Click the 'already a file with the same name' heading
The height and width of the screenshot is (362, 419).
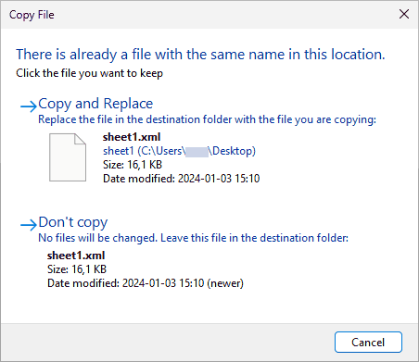pos(200,55)
